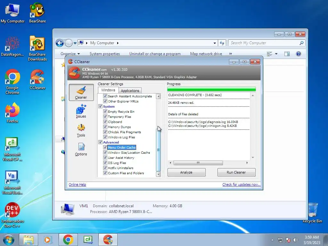
Task: Click the Analyze button
Action: tap(186, 172)
